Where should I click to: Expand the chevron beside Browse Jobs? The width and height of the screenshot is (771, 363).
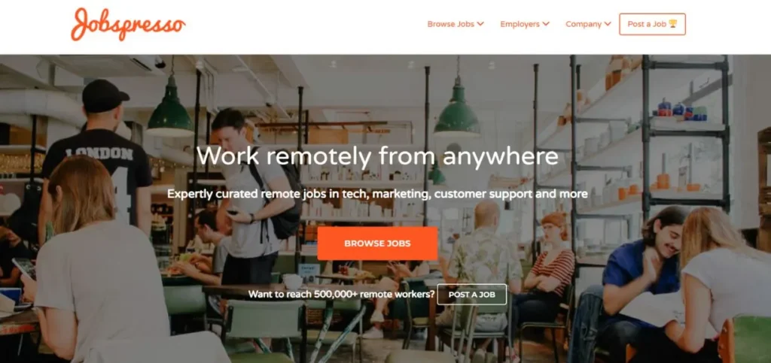480,24
